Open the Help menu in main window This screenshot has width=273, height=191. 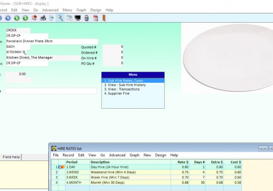pos(109,10)
